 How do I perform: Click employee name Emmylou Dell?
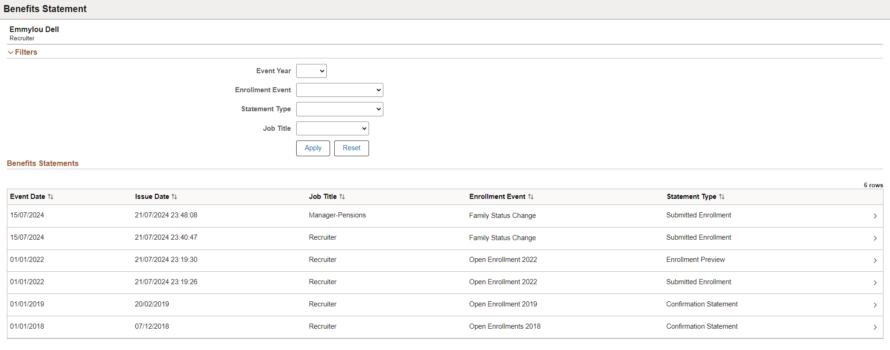coord(34,29)
